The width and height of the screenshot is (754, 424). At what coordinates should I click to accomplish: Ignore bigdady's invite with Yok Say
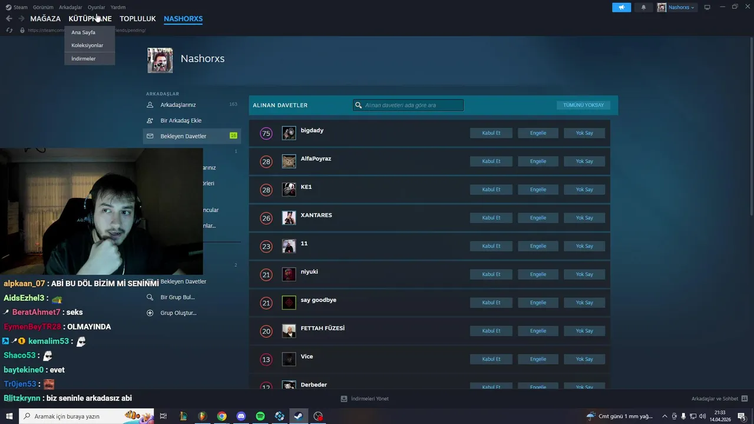[584, 133]
